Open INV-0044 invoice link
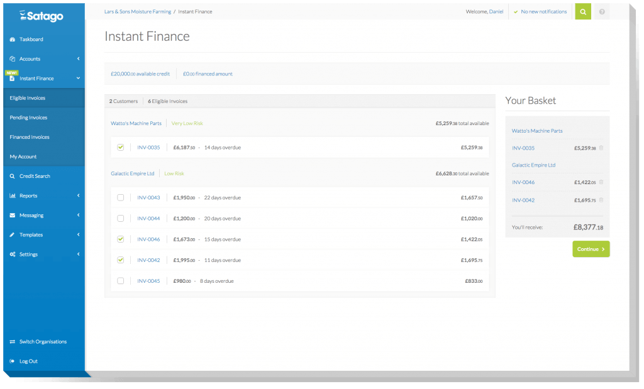The width and height of the screenshot is (644, 389). [148, 218]
